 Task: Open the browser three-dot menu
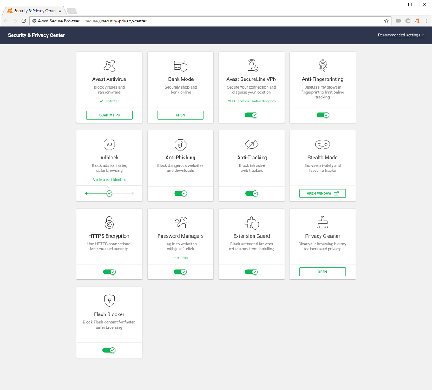(426, 21)
